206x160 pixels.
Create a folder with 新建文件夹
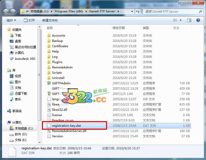pos(50,20)
